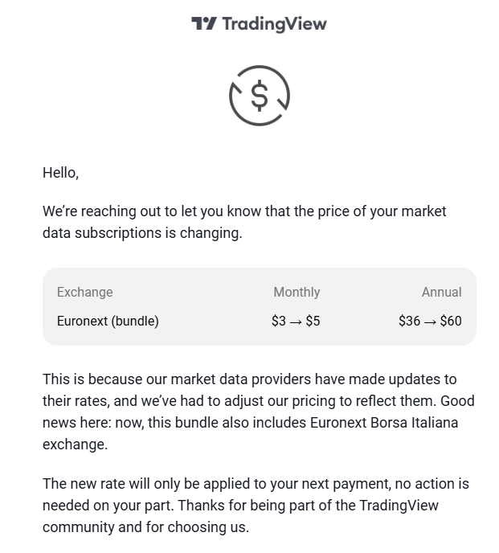Click the Annual column header
499x553 pixels.
[442, 292]
